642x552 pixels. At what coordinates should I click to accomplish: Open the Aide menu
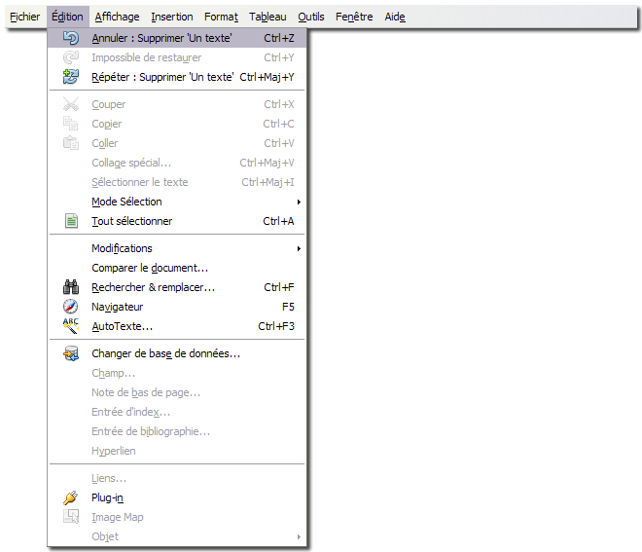[395, 17]
